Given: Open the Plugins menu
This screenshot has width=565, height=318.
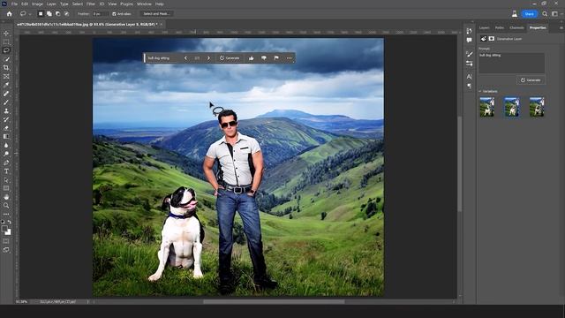Looking at the screenshot, I should [x=126, y=4].
